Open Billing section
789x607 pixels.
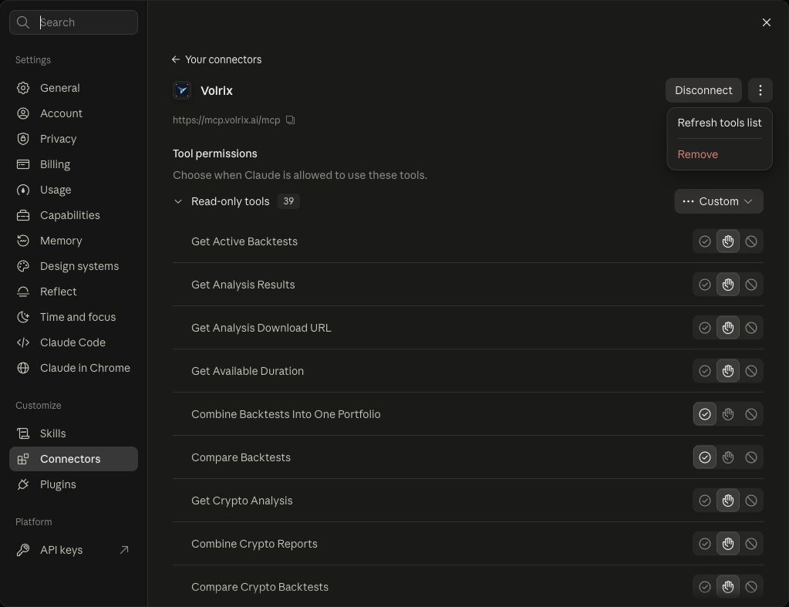point(73,164)
